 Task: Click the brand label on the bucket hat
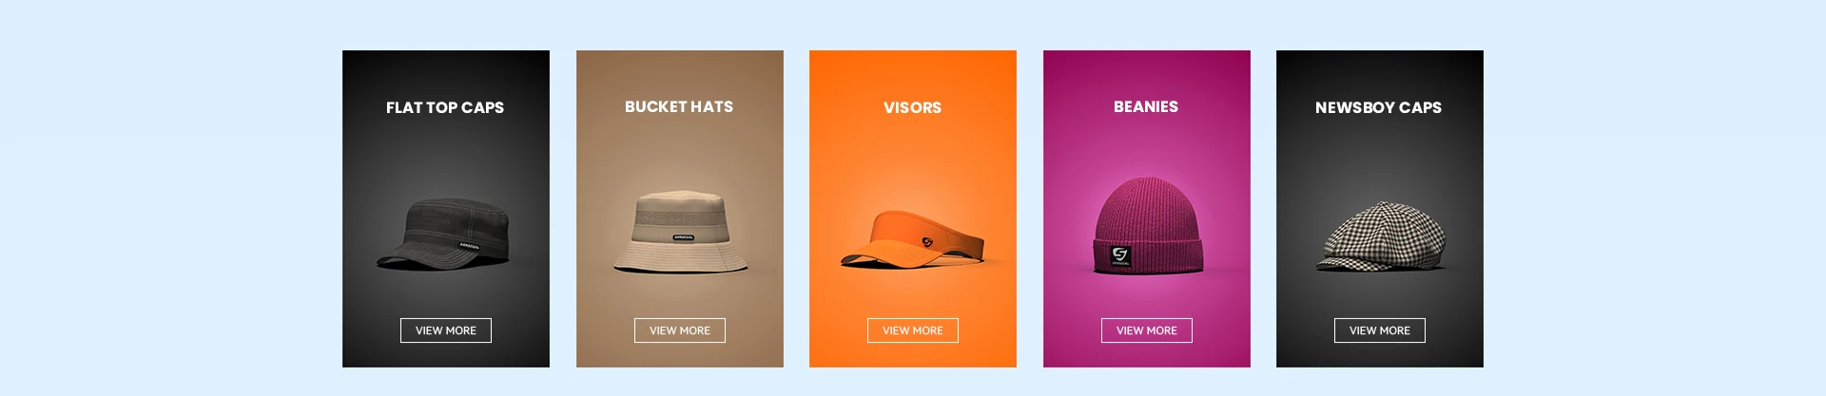pos(684,237)
